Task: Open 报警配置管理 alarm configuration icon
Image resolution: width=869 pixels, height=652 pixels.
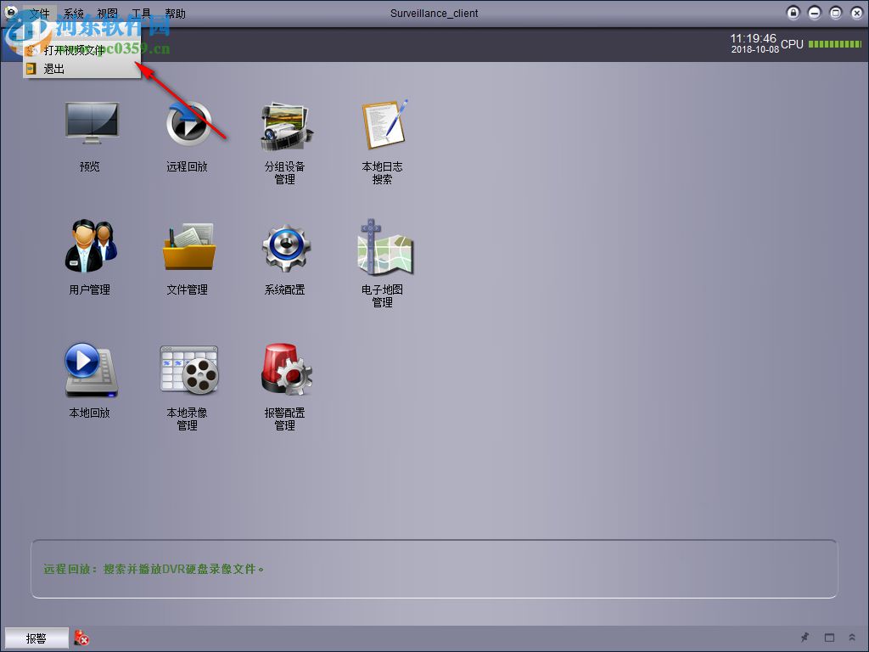Action: (x=286, y=369)
